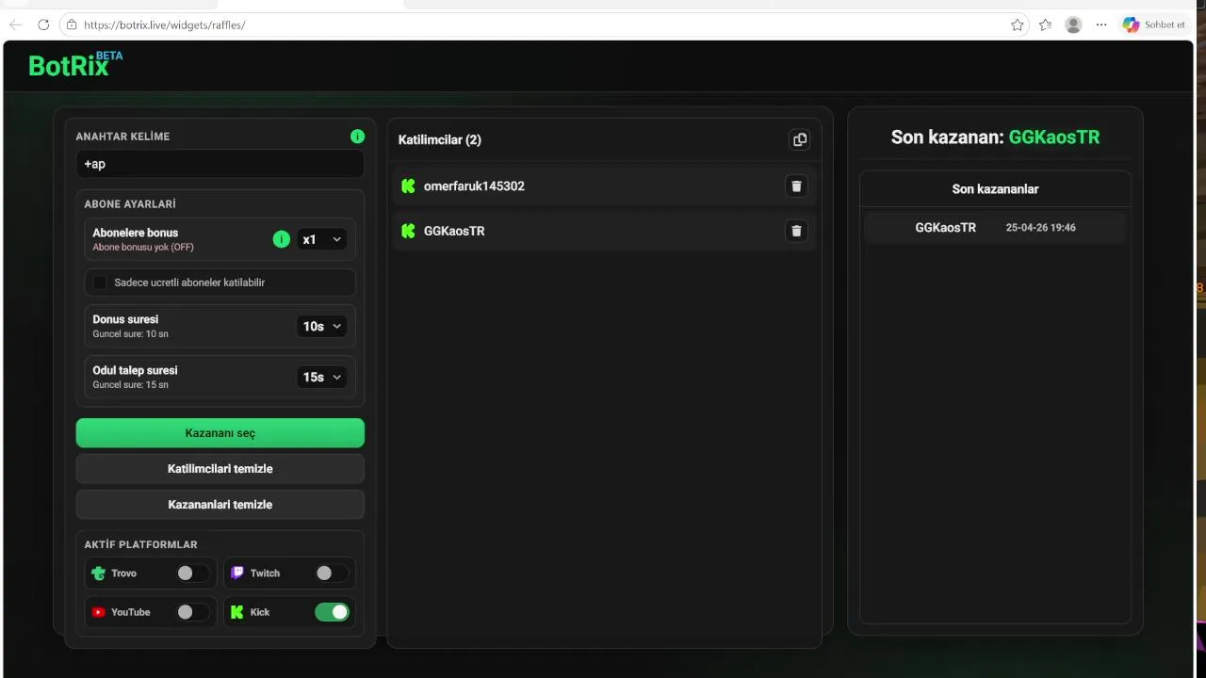The height and width of the screenshot is (678, 1206).
Task: Refresh the browser page
Action: click(43, 24)
